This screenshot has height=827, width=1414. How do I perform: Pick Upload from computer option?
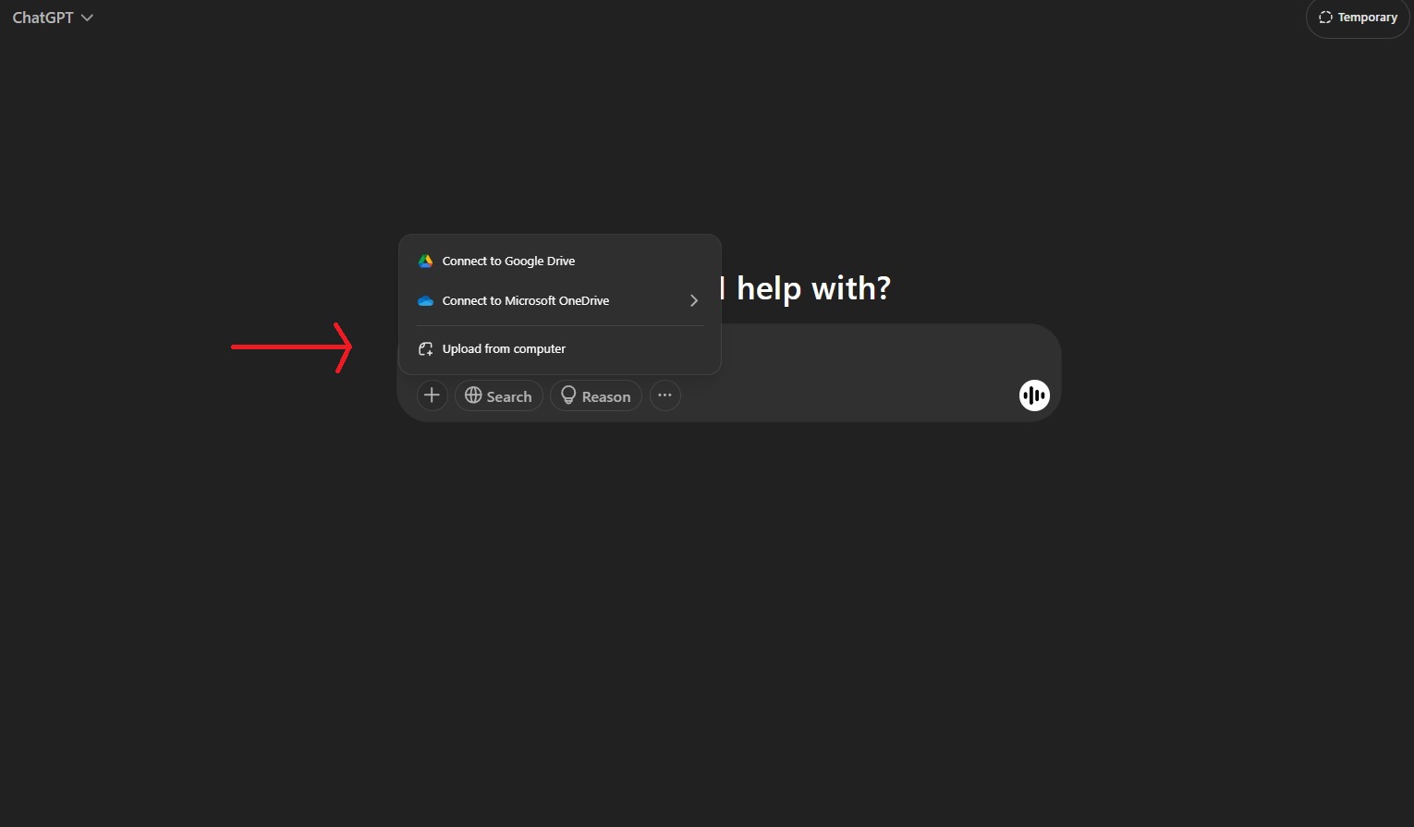(x=559, y=349)
